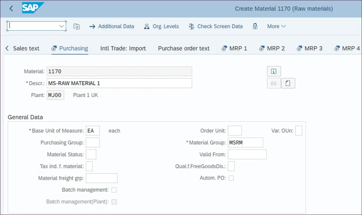Viewport: 362px width, 215px height.
Task: Click the 'Plant 1 UK' text
Action: pyautogui.click(x=86, y=95)
